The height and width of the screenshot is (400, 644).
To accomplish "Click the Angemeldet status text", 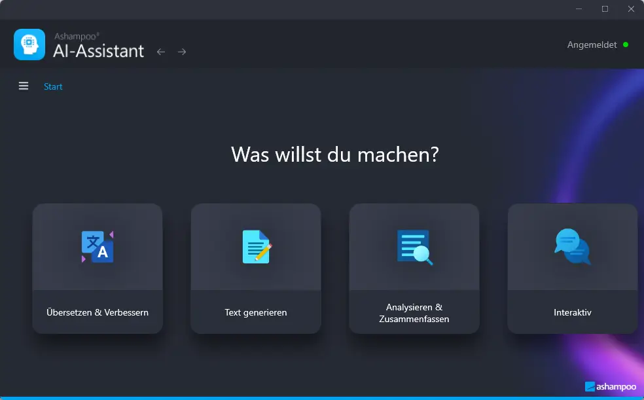I will click(592, 45).
